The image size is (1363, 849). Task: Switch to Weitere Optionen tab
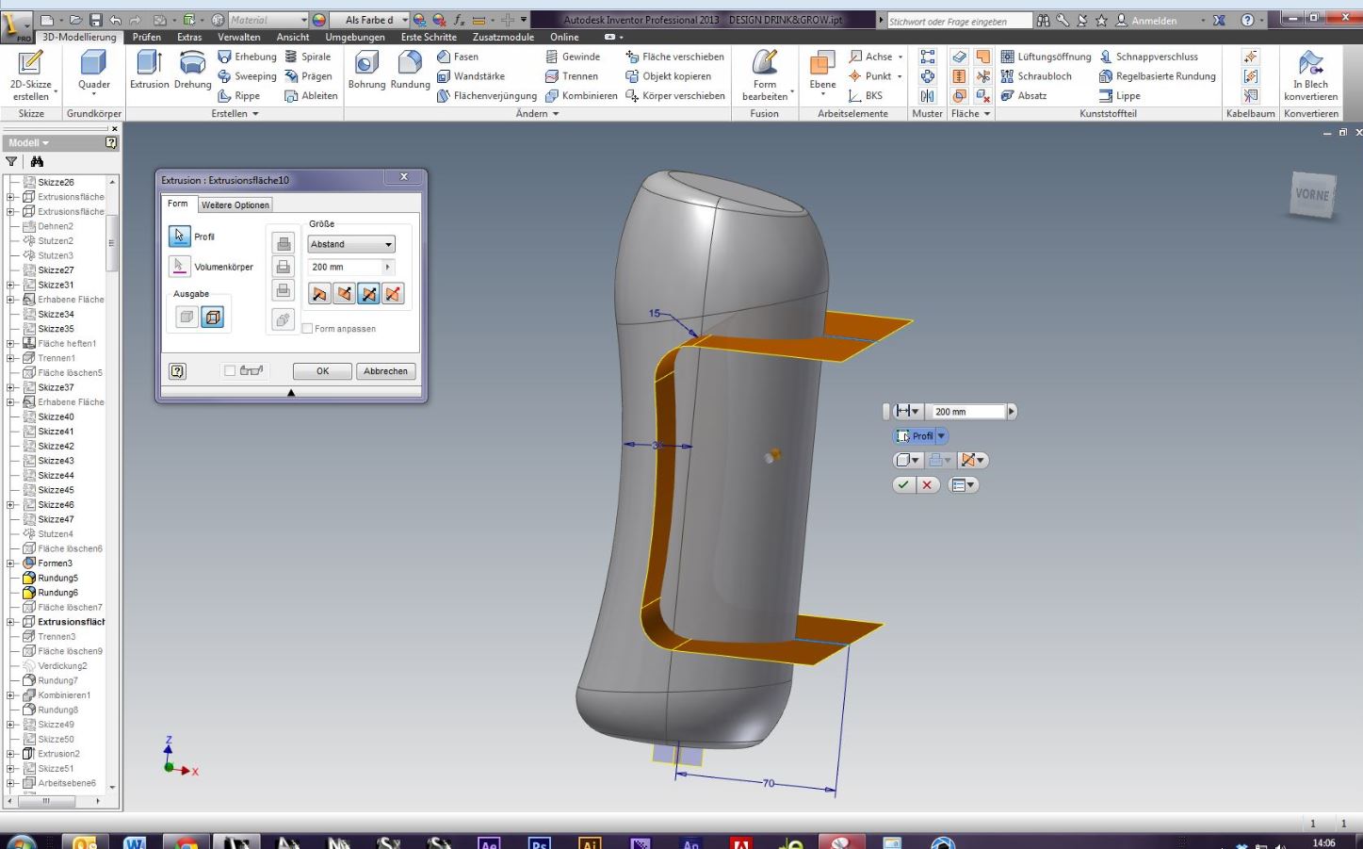click(x=235, y=204)
